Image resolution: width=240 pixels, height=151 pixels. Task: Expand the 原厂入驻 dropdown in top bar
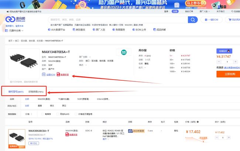(205, 11)
